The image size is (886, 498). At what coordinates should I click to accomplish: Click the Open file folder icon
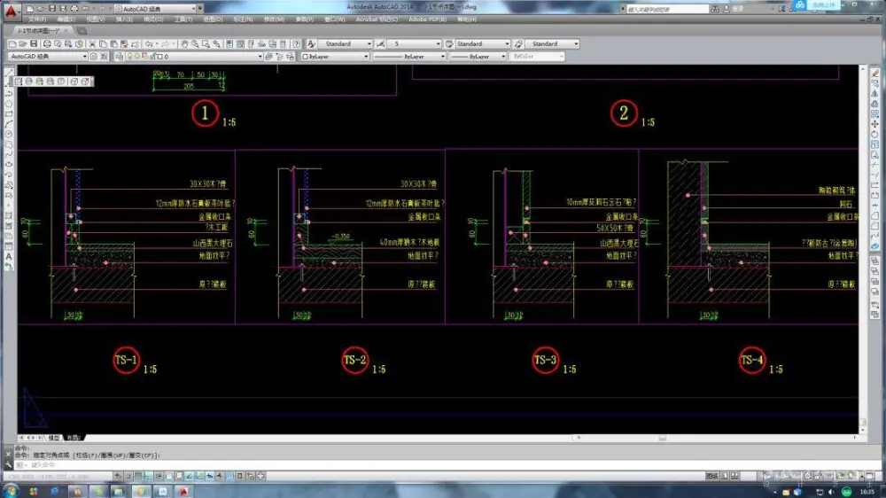click(23, 43)
